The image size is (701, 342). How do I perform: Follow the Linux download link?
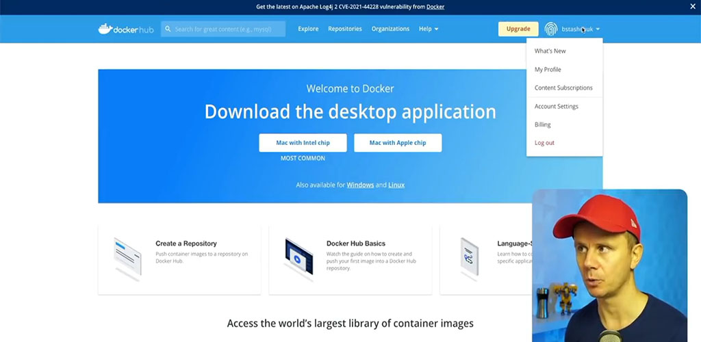tap(396, 185)
